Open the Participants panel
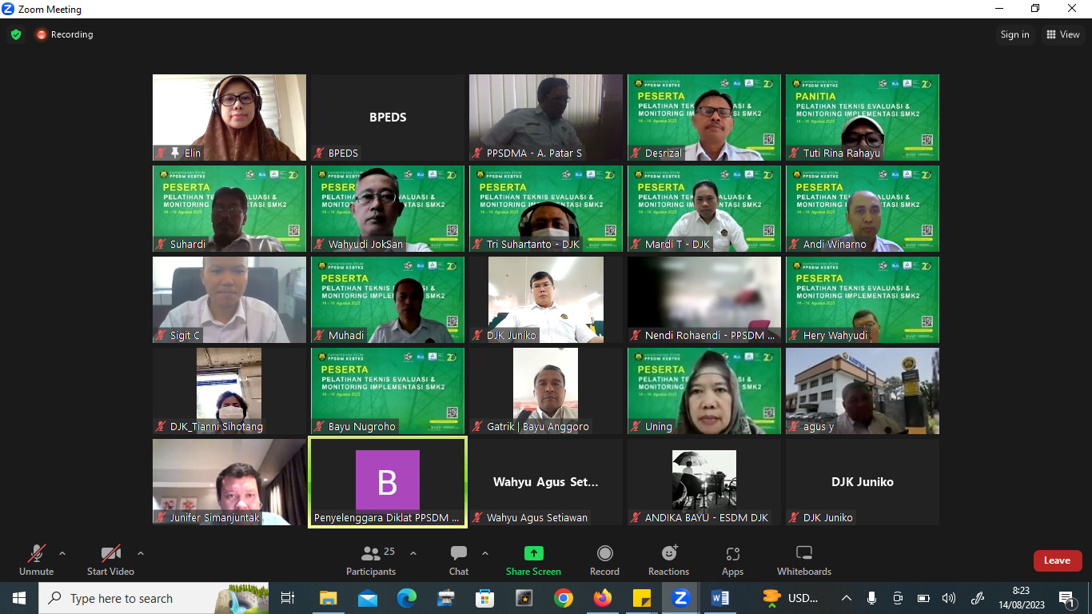Screen dimensions: 1092x614 click(371, 560)
